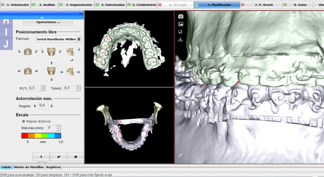Click the download/export icon in 3D viewport
The image size is (324, 177).
[181, 39]
